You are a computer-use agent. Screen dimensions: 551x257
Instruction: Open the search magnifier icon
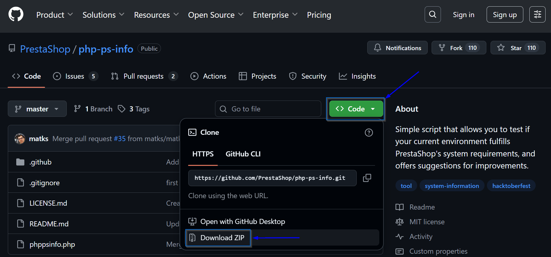click(432, 14)
